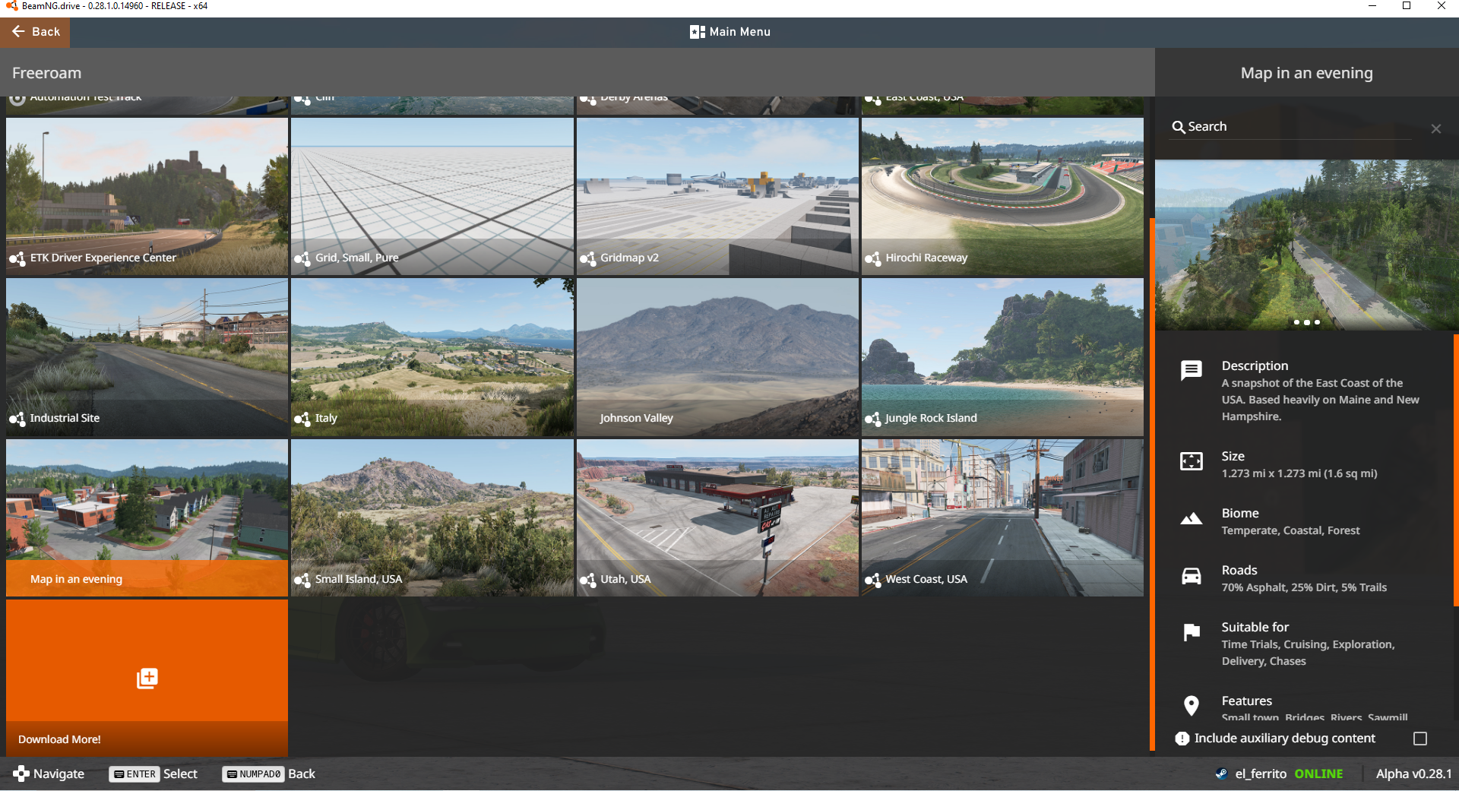Click the Map in an evening panel title
The width and height of the screenshot is (1459, 791).
(x=1306, y=73)
